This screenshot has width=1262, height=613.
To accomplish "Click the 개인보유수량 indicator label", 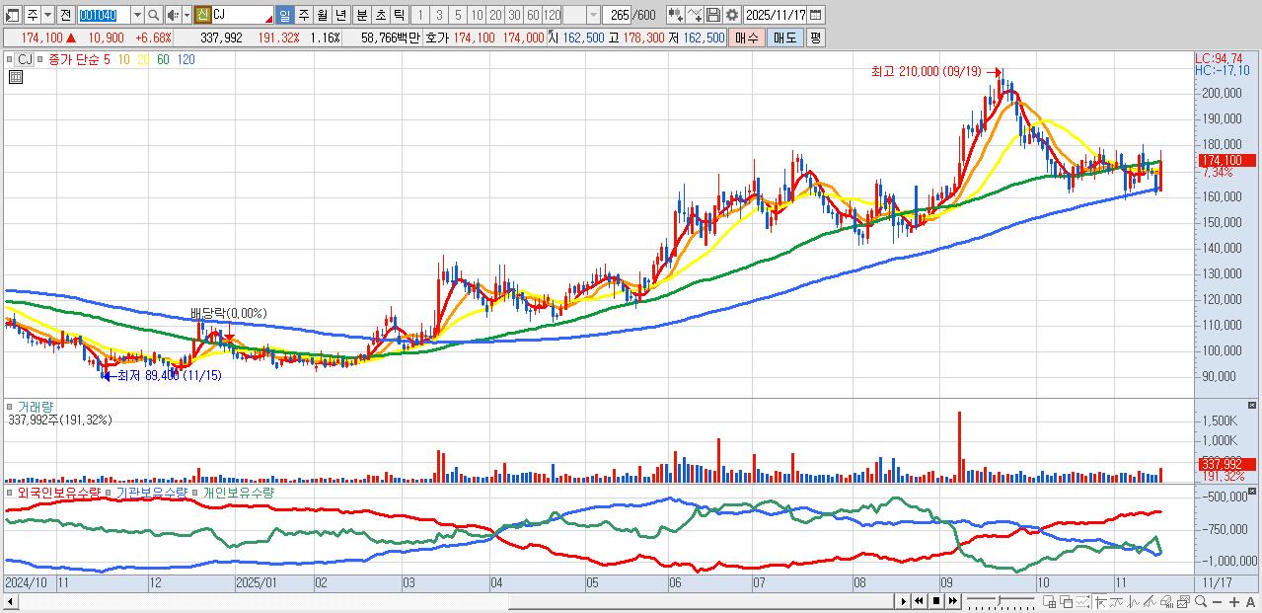I will tap(238, 492).
